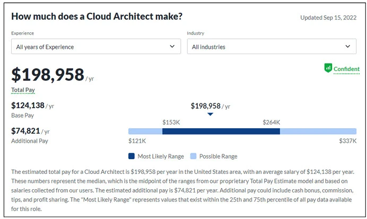Screen dimensions: 367x219
Task: Click the left light blue possible range segment
Action: point(145,131)
